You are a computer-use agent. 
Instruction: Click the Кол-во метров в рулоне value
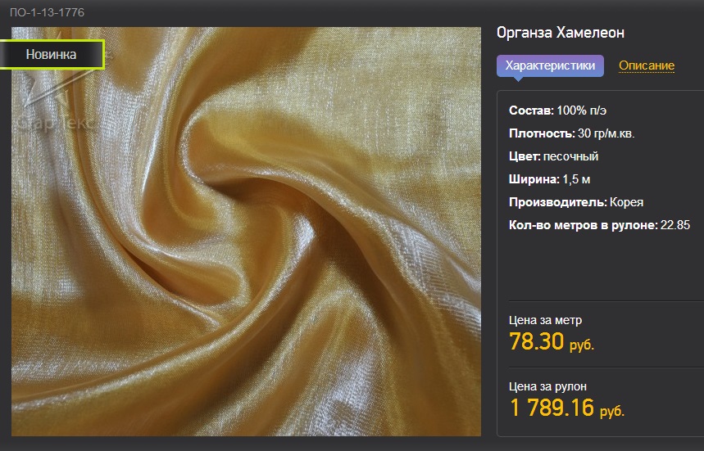[x=675, y=225]
